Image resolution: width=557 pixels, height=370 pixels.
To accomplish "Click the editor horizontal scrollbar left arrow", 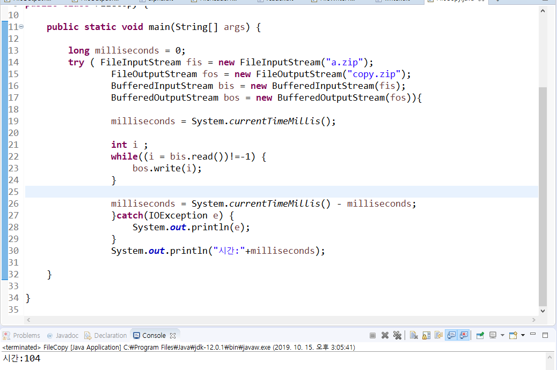I will click(28, 320).
